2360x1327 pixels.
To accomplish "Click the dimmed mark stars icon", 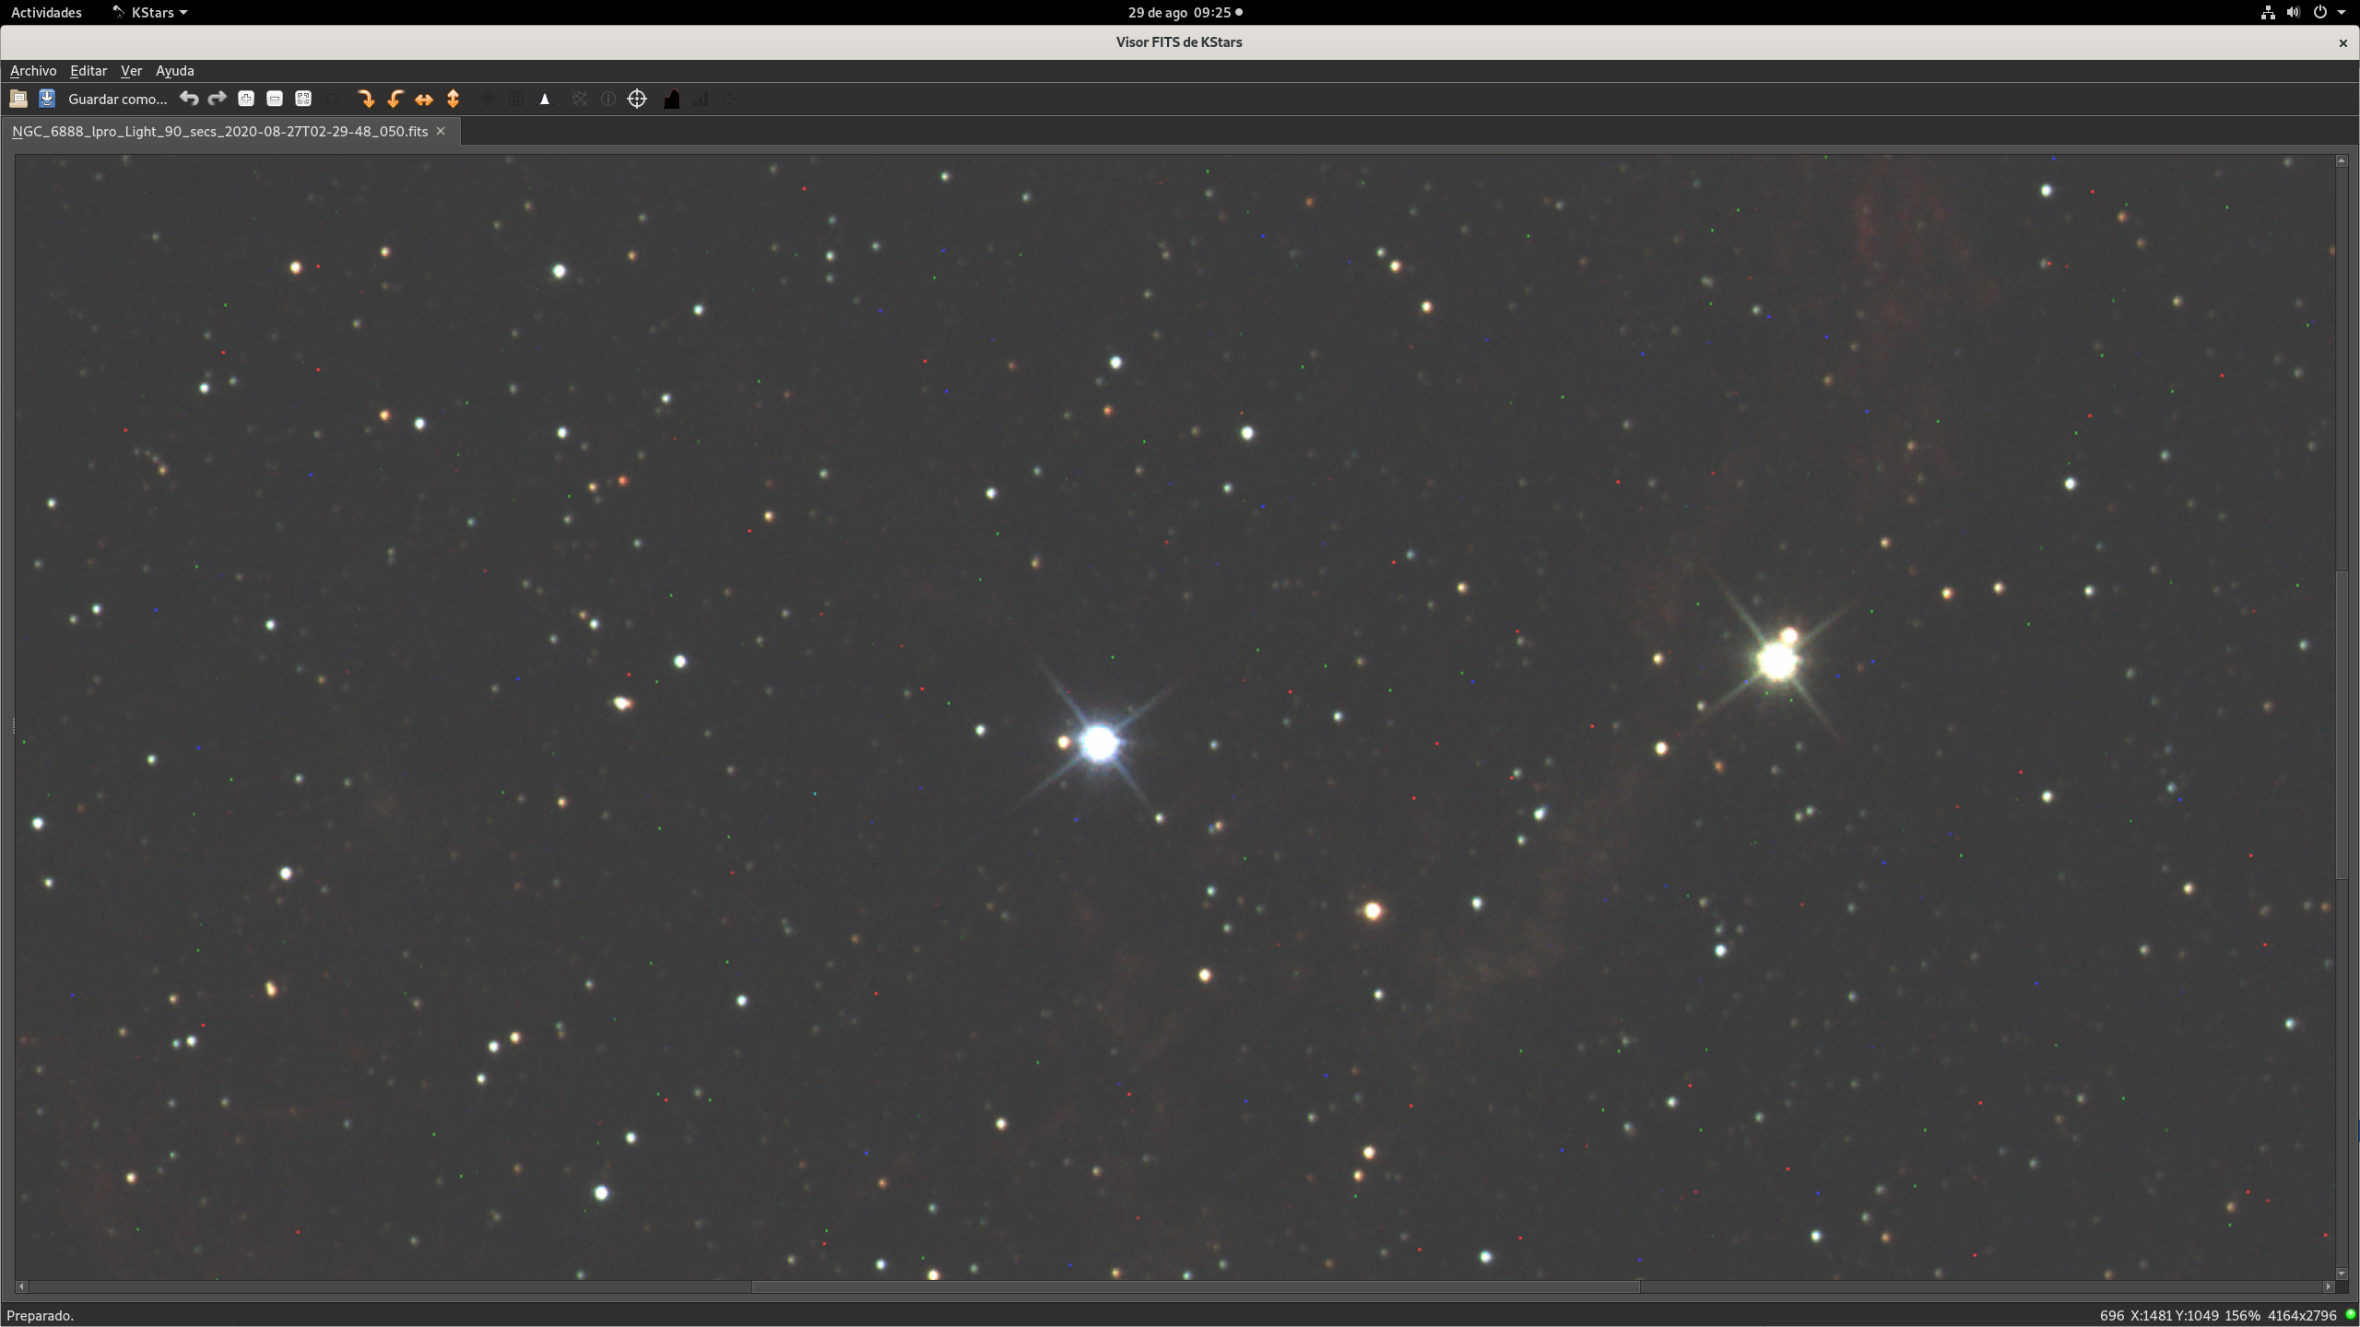I will pos(729,99).
